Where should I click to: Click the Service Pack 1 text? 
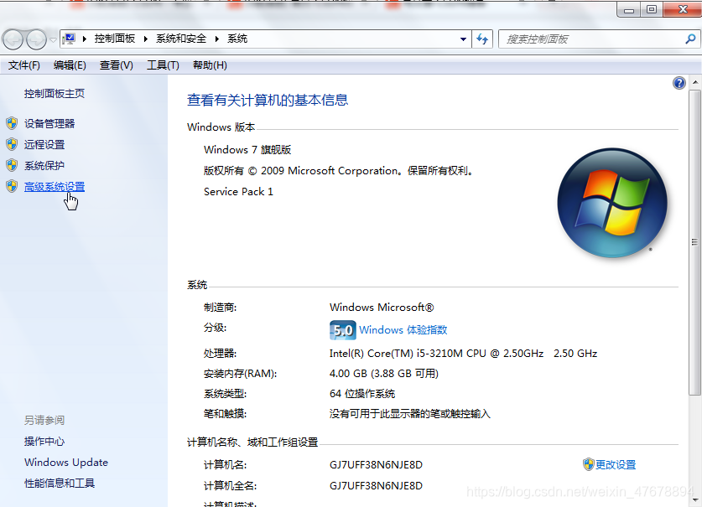[x=238, y=192]
